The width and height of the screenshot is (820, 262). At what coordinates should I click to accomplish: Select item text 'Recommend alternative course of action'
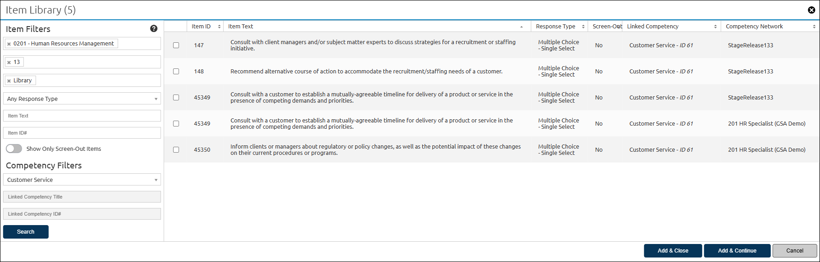[x=366, y=71]
